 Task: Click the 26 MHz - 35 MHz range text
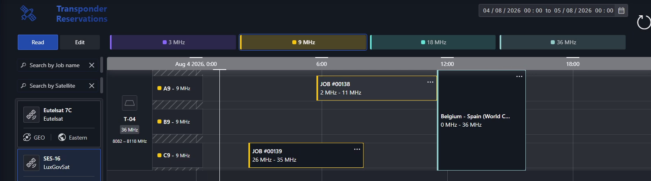point(274,160)
